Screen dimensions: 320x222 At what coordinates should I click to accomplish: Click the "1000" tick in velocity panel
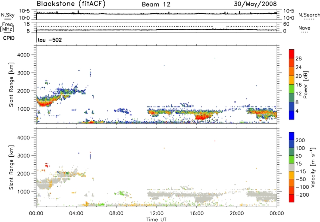pos(24,192)
